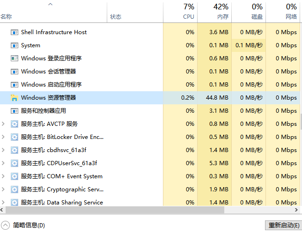Select 服务主机: cbdhsvc_61a3f text
The height and width of the screenshot is (233, 302).
[53, 150]
